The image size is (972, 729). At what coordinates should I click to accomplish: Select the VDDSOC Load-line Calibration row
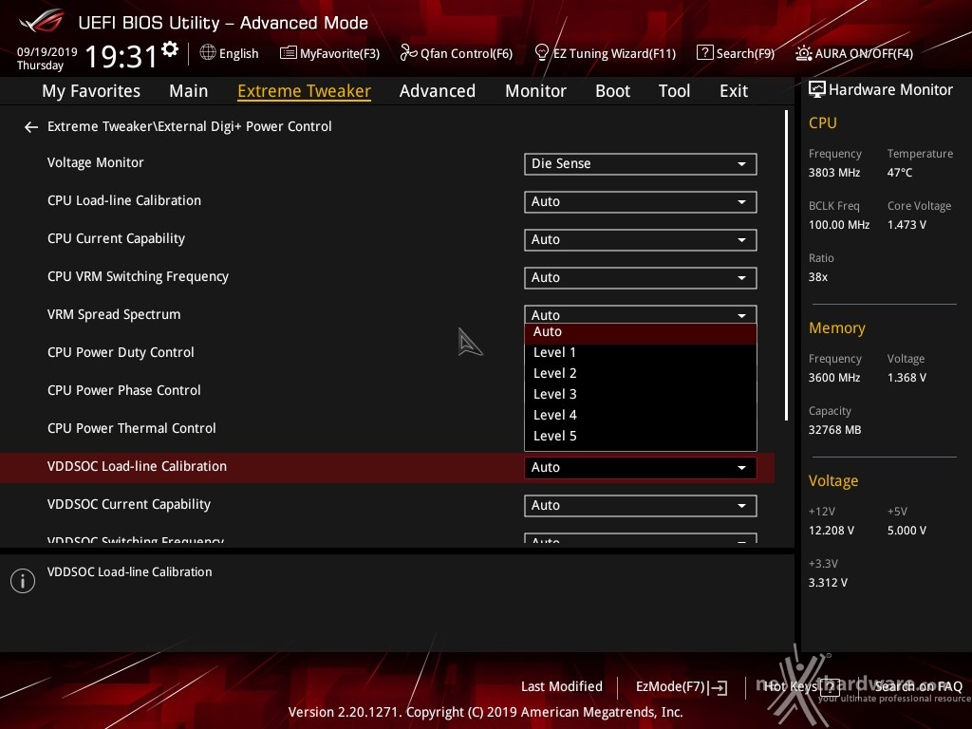point(387,467)
